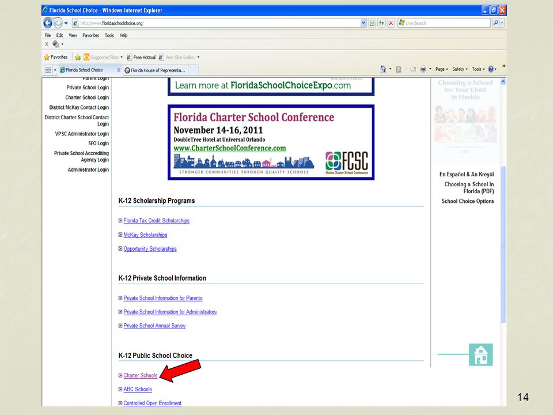This screenshot has width=553, height=415.
Task: Click the address bar with floridaschoolchoice.org
Action: pyautogui.click(x=216, y=23)
